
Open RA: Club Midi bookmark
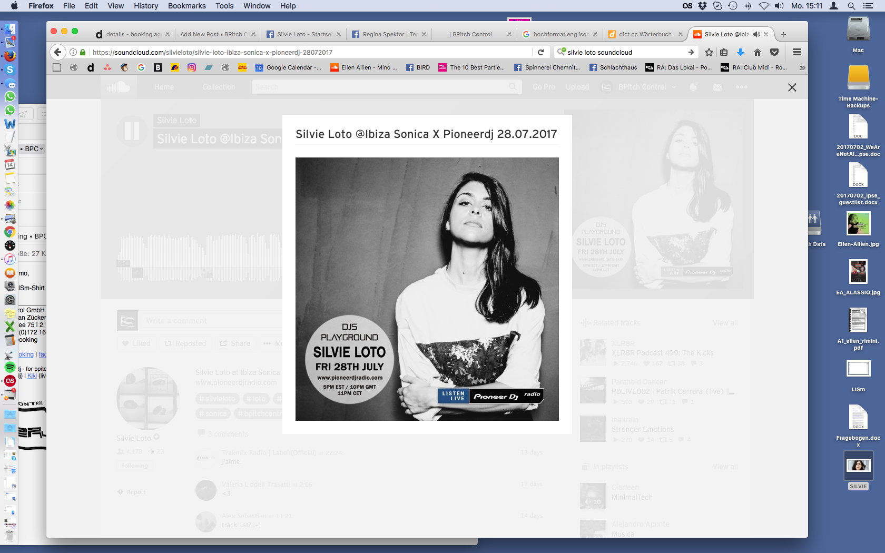point(754,67)
